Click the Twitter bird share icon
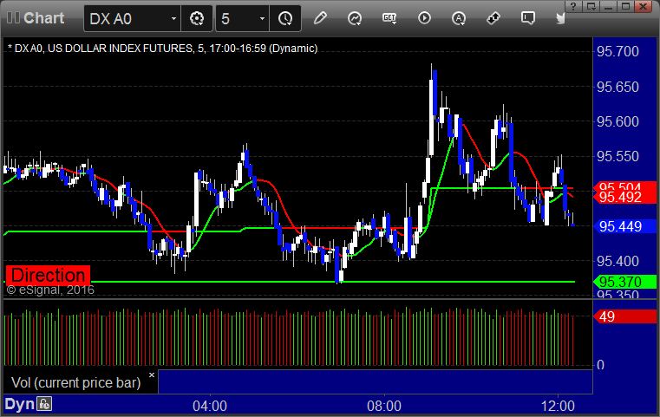 point(560,18)
